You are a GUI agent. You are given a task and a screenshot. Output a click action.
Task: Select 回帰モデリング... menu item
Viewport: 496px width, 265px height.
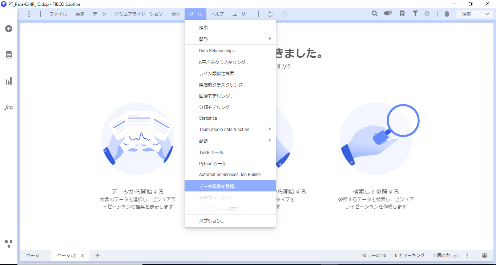(x=230, y=96)
